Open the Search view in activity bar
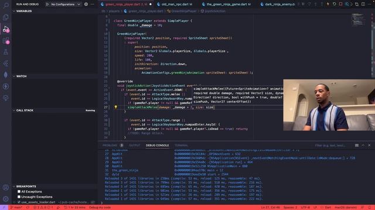The height and width of the screenshot is (210, 375). 5,5
